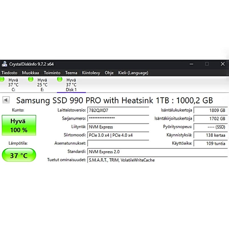229x225 pixels.
Task: Open the Tiedosto menu
Action: coord(9,73)
